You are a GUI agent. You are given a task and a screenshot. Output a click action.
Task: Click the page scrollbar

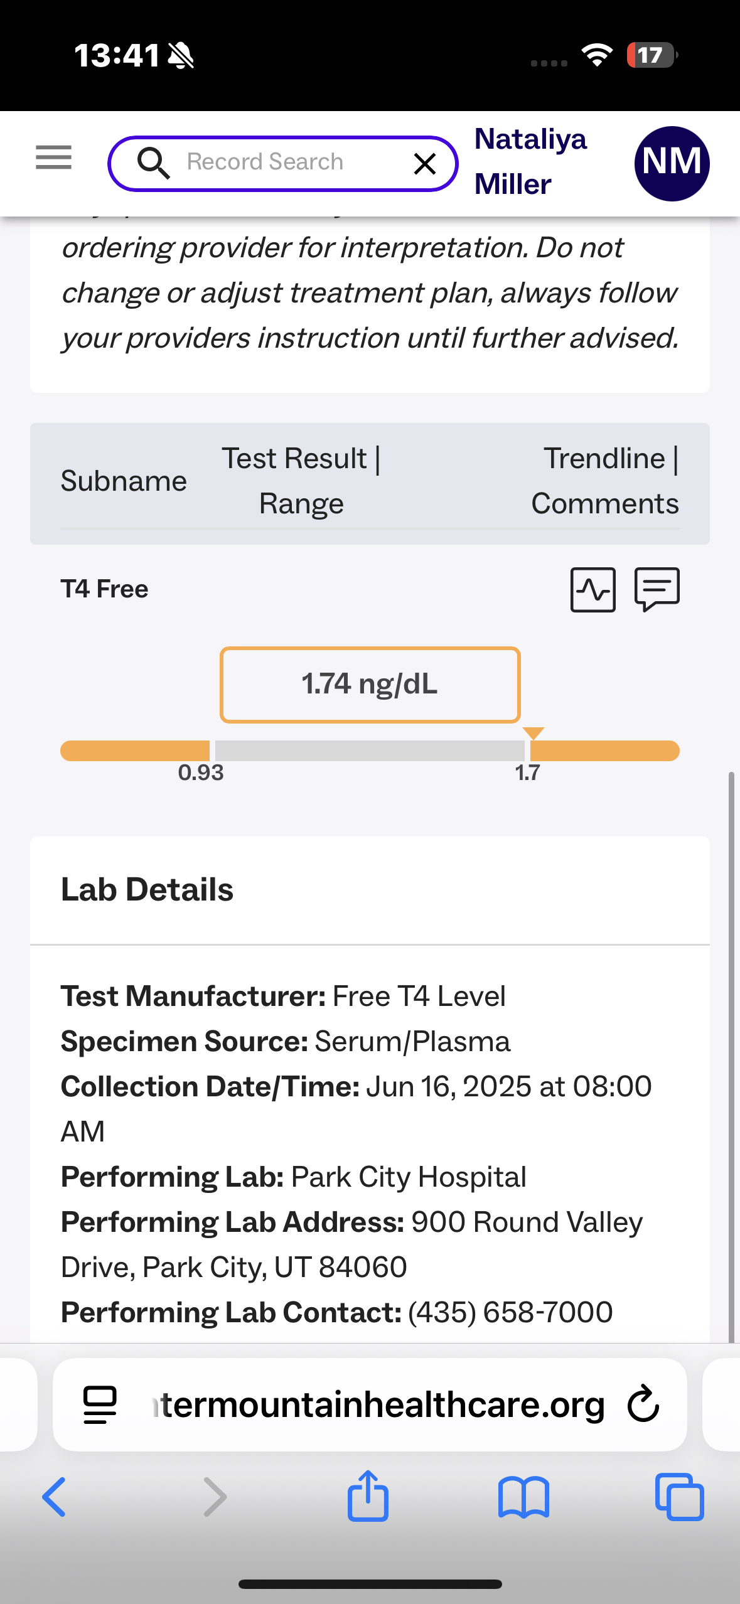[731, 1054]
